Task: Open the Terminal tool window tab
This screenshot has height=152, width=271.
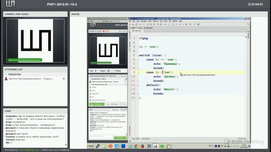Action: click(x=146, y=138)
